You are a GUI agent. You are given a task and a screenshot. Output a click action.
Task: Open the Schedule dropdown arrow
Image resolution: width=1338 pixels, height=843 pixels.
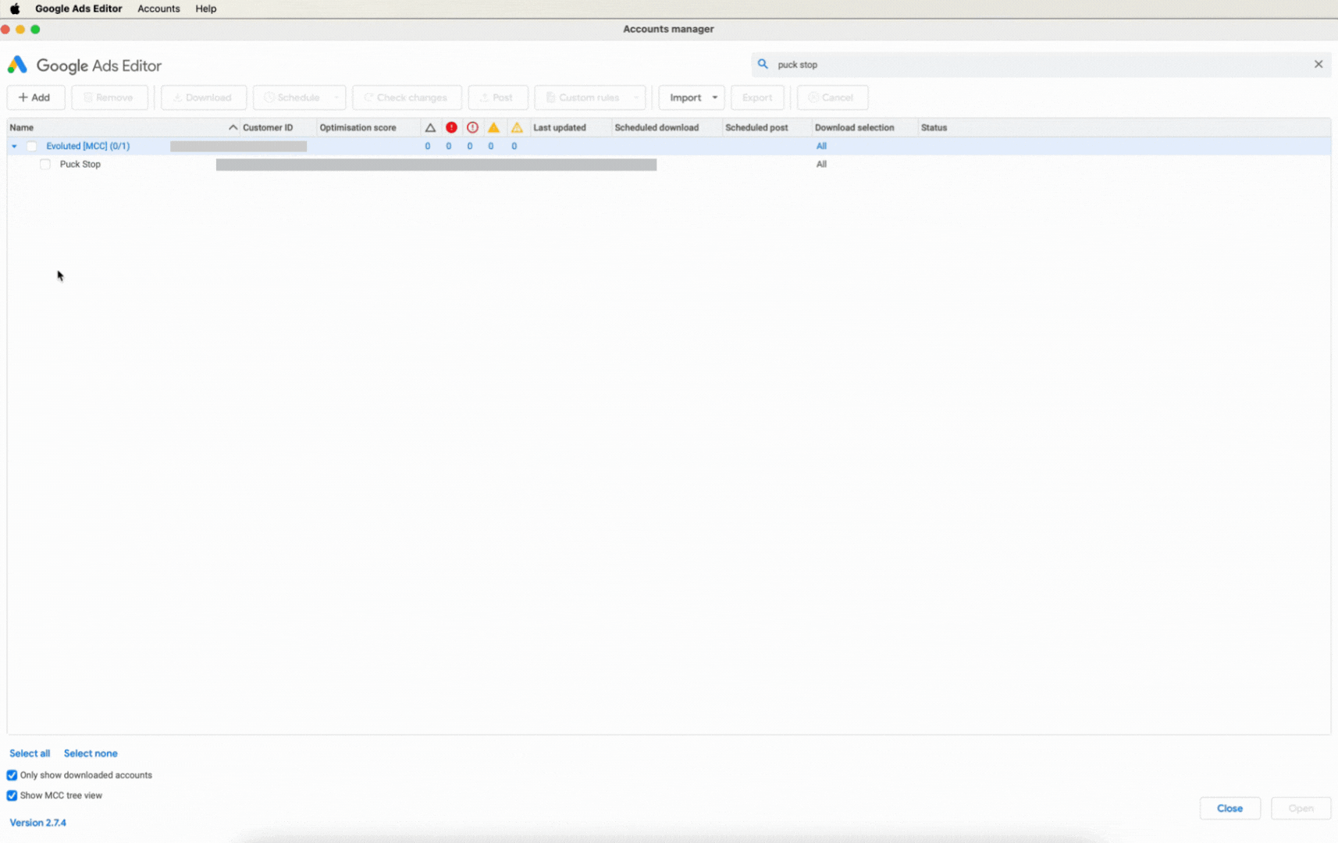[336, 98]
